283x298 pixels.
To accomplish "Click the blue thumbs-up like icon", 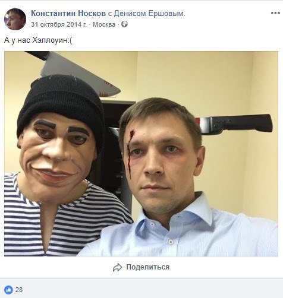I will coord(8,290).
